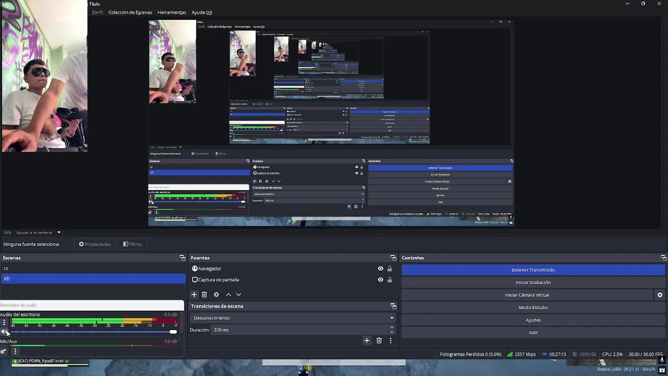Open Ajustes from the Controles panel
Screen dimensions: 668x376
coord(533,320)
